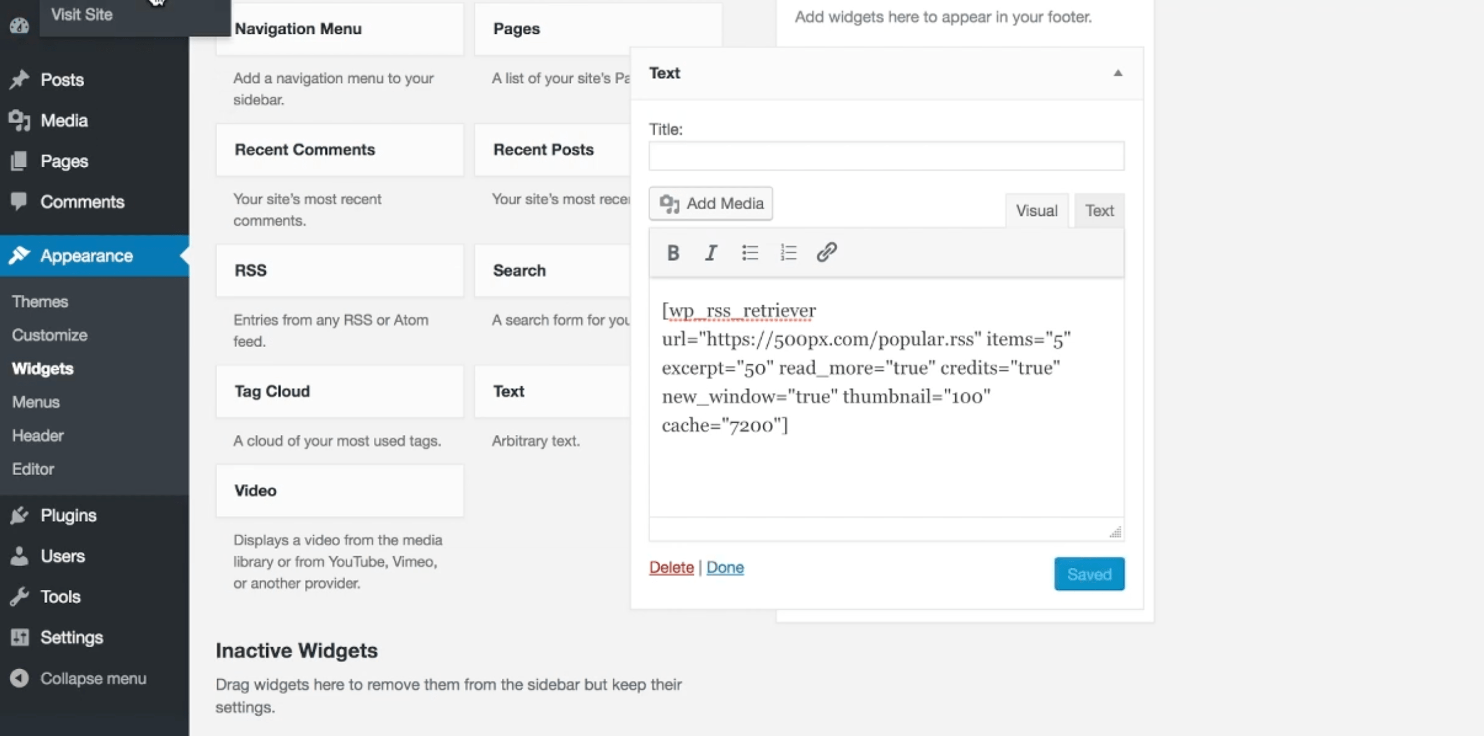Insert a bulleted list
Screen dimensions: 1484x736
[750, 252]
